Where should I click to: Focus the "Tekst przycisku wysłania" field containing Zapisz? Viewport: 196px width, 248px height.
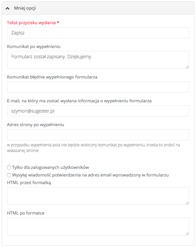[98, 33]
